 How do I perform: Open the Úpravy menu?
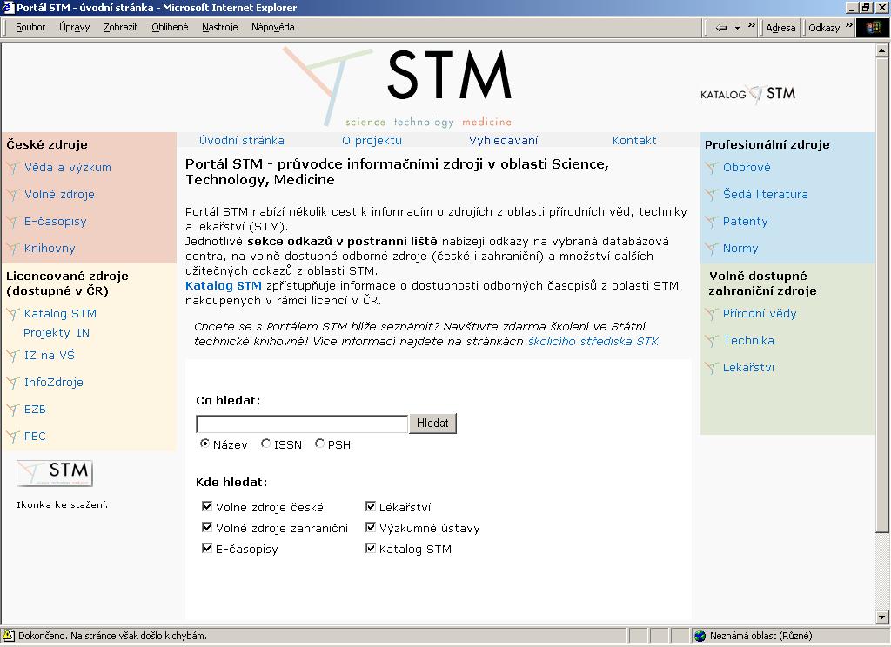click(75, 27)
